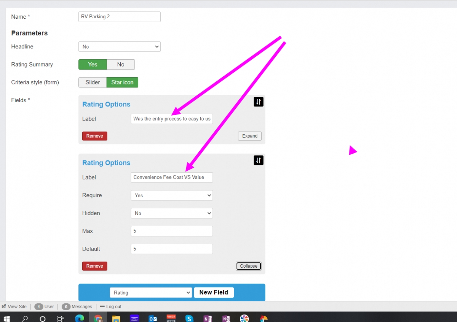Switch Criteria style to Slider
The width and height of the screenshot is (457, 322).
point(93,82)
